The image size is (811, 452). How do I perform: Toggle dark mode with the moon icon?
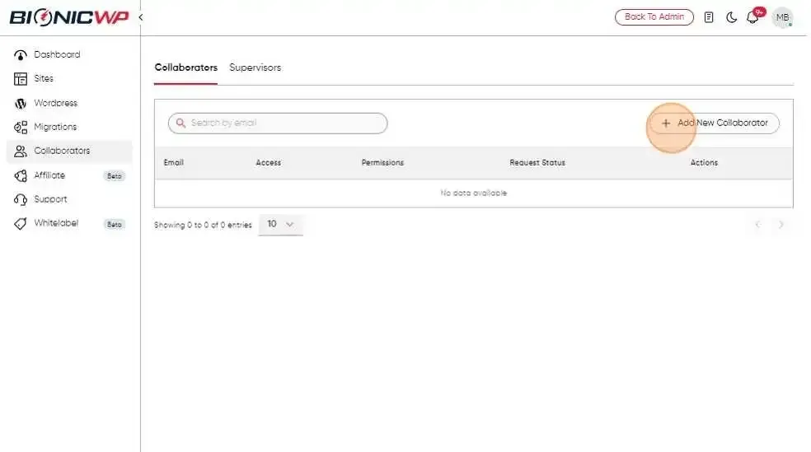731,17
